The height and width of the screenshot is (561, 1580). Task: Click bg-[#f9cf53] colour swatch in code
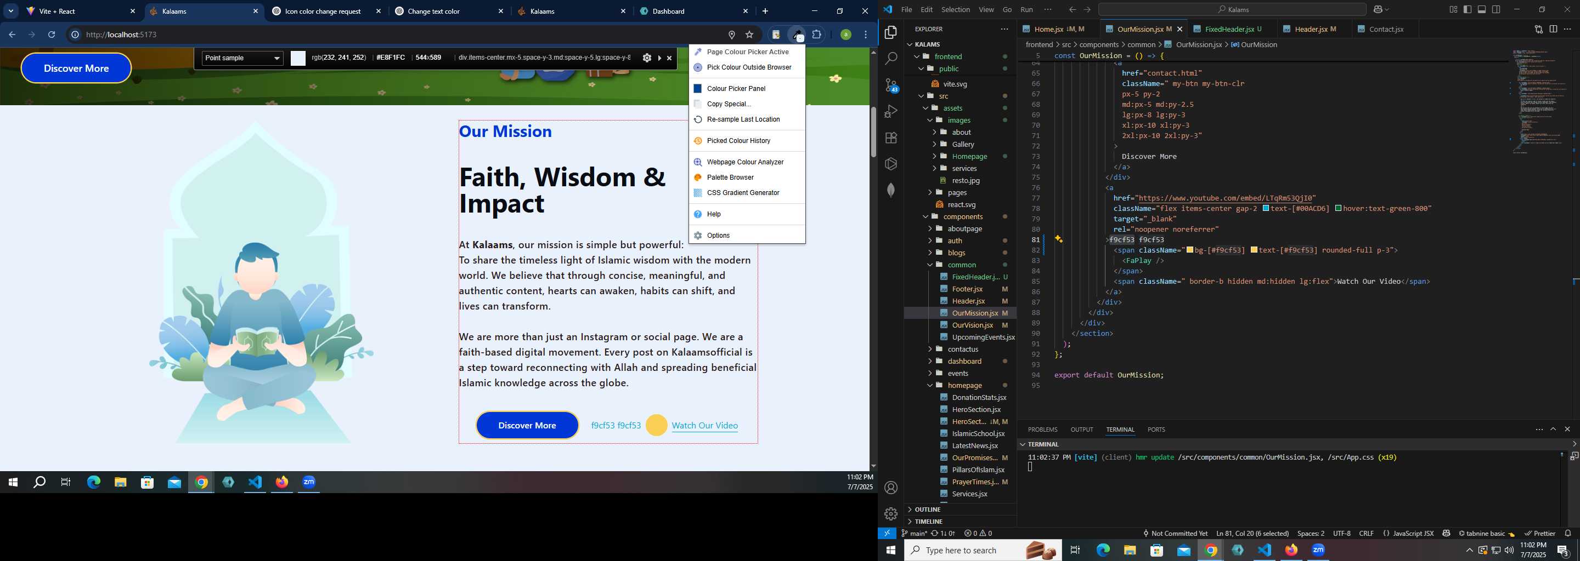(1190, 250)
